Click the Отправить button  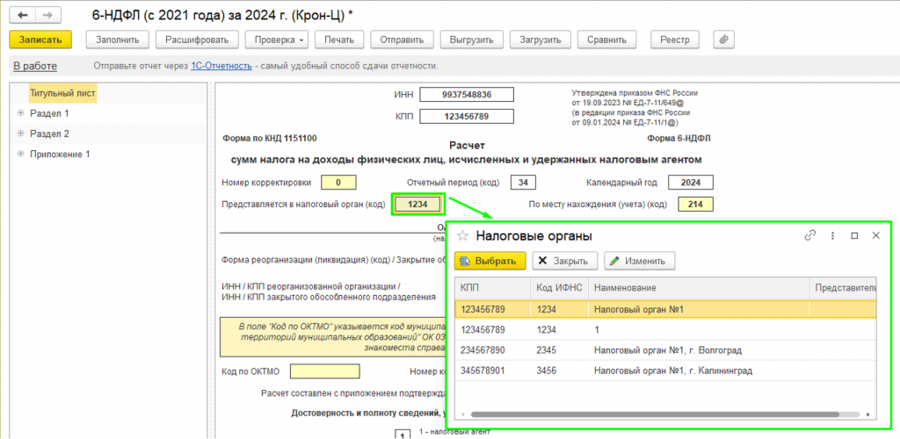point(402,40)
